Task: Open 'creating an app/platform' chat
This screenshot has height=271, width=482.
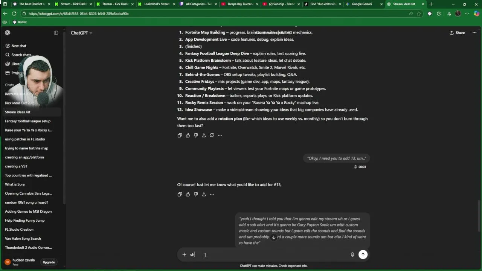Action: point(24,157)
